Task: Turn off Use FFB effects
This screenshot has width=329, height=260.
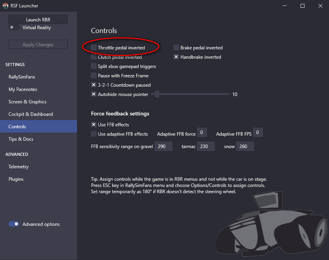Action: (94, 124)
